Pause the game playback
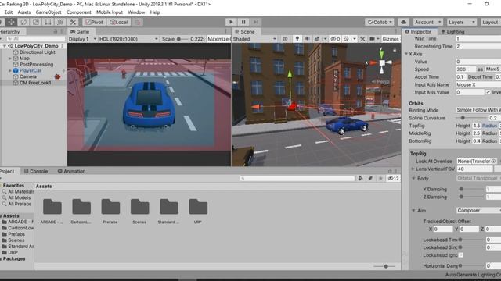Viewport: 501px width, 281px height. click(243, 22)
